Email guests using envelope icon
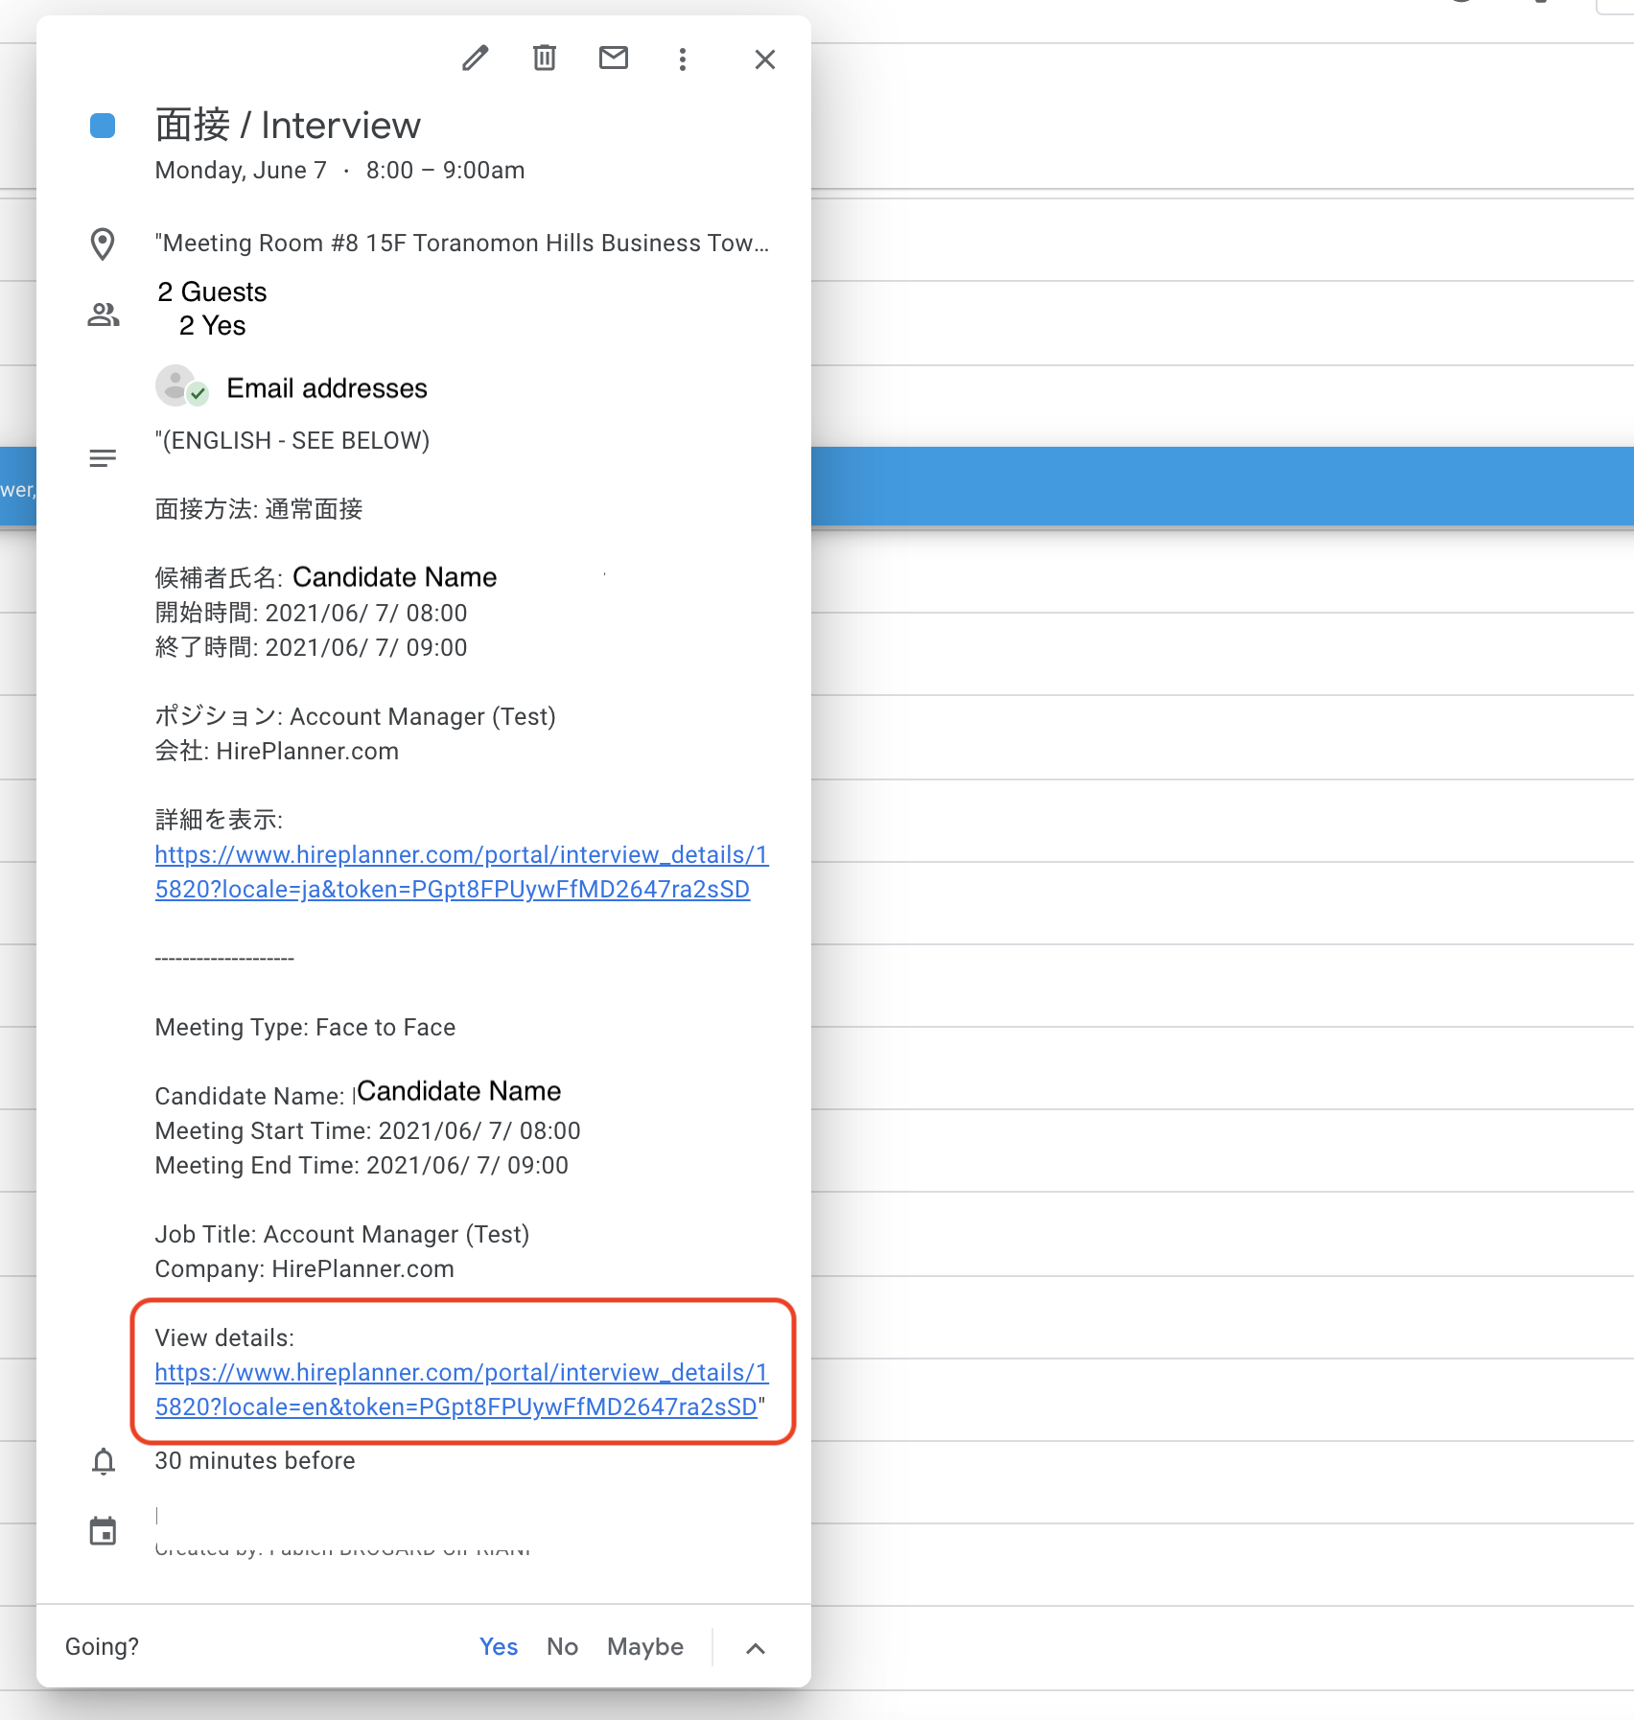 point(614,58)
